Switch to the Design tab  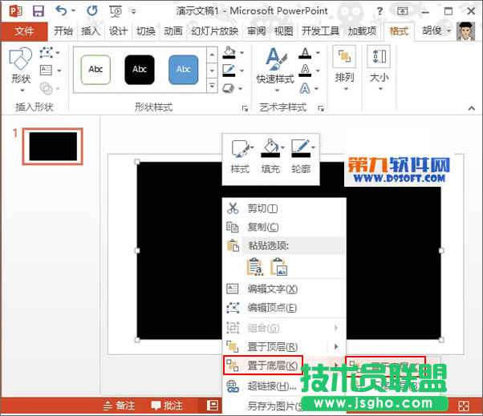click(x=118, y=31)
